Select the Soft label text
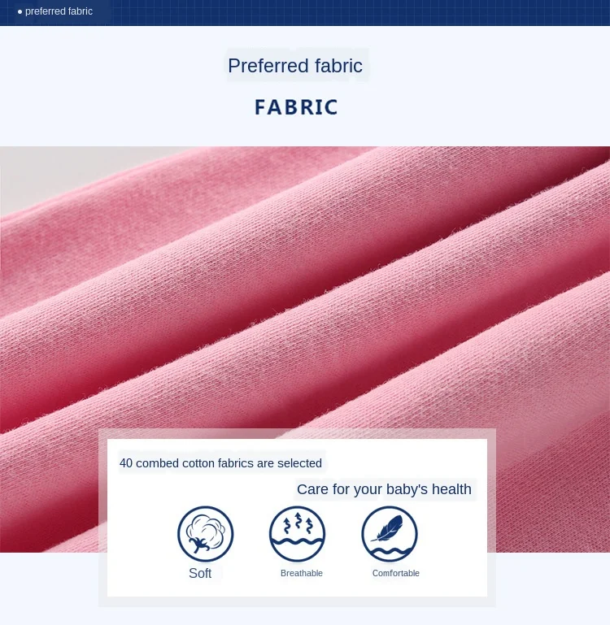The image size is (610, 625). point(200,573)
